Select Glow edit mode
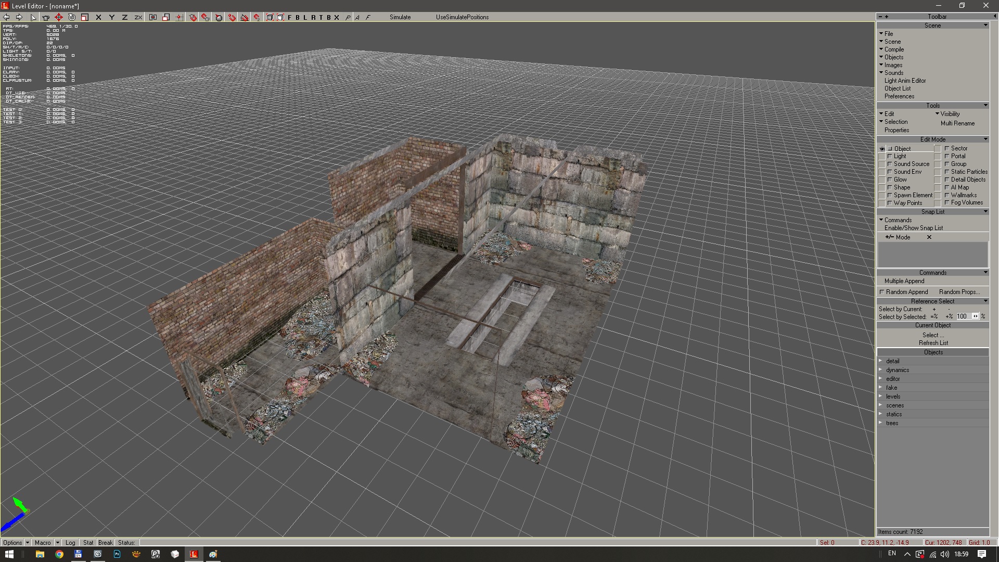The image size is (999, 562). 900,180
